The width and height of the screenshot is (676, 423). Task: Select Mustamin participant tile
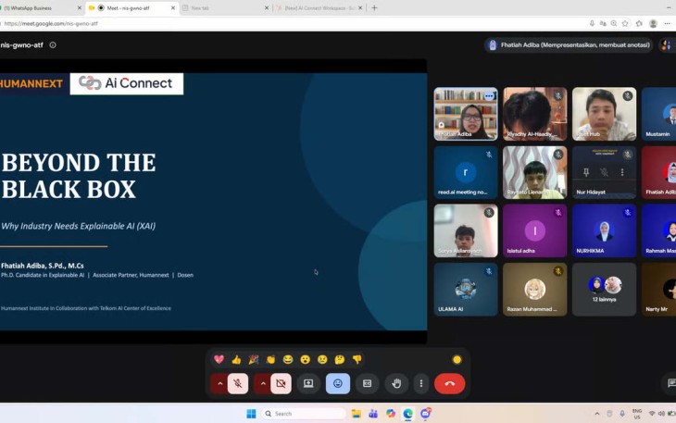pyautogui.click(x=658, y=114)
